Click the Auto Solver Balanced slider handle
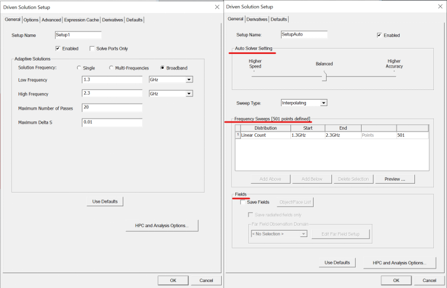 [324, 75]
